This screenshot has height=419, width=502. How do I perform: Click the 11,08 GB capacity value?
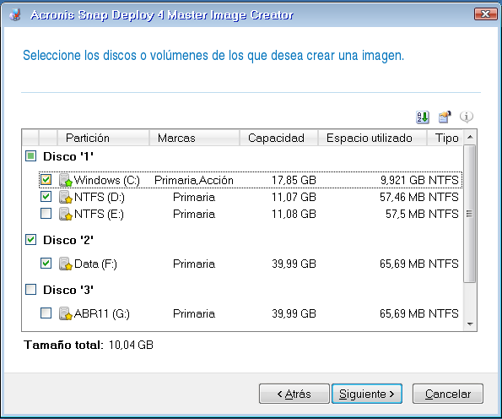[x=294, y=214]
